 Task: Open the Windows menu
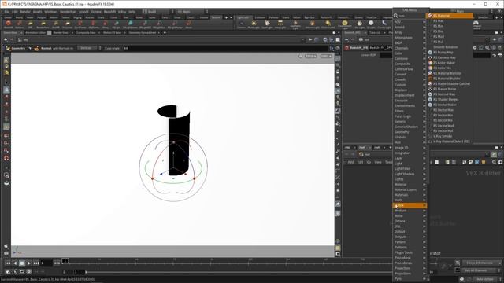pos(50,12)
